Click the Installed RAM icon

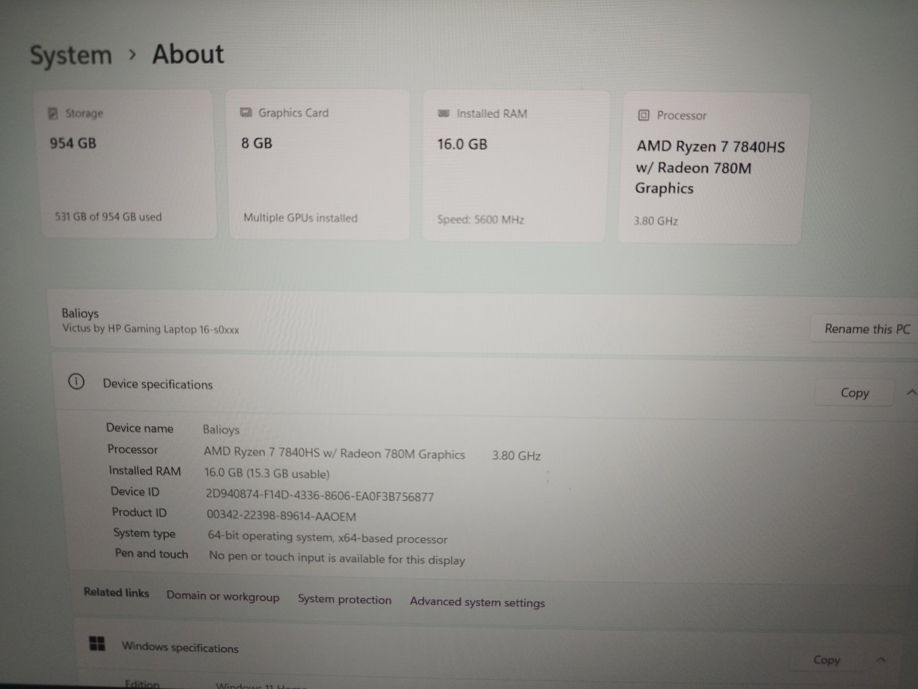coord(444,114)
